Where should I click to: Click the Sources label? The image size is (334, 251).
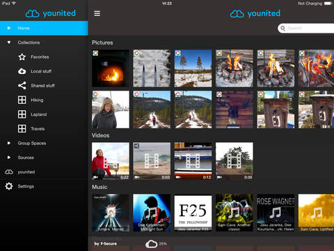(26, 158)
